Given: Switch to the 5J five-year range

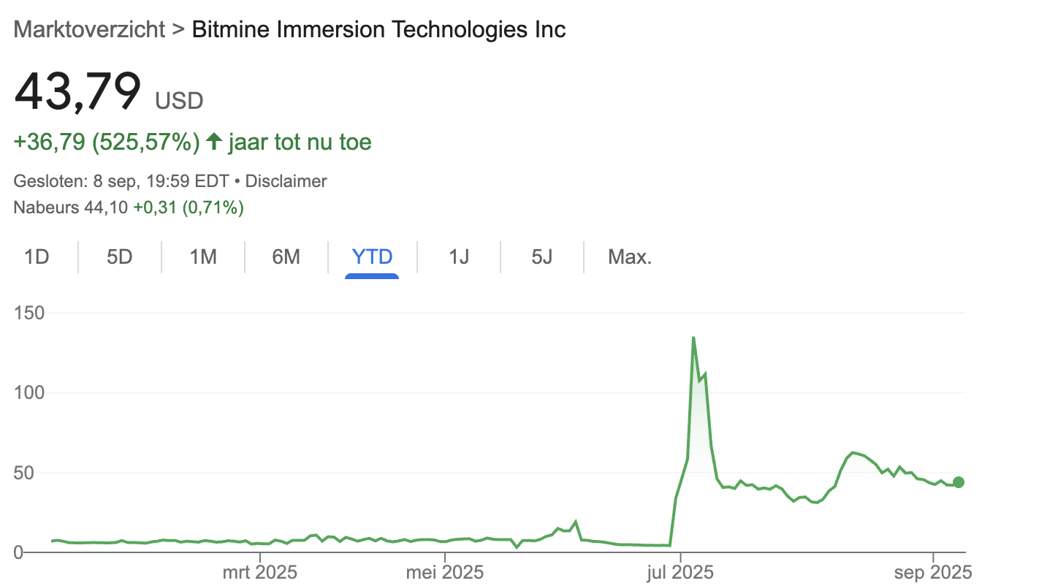Looking at the screenshot, I should [x=541, y=257].
